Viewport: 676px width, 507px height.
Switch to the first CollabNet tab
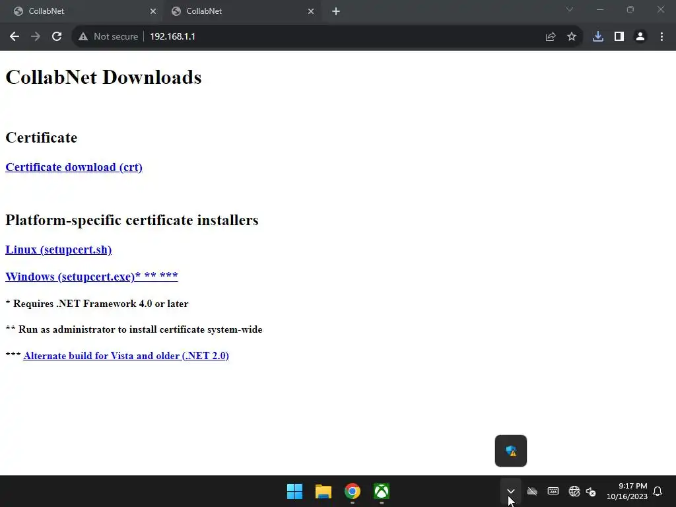point(82,11)
